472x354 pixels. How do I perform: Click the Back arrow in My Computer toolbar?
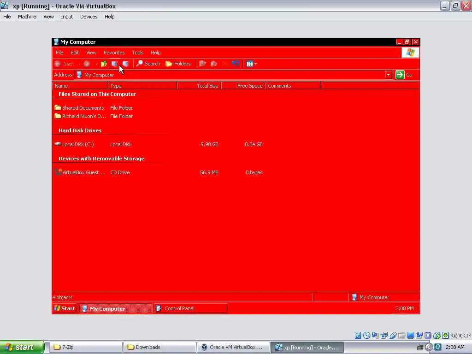point(58,64)
